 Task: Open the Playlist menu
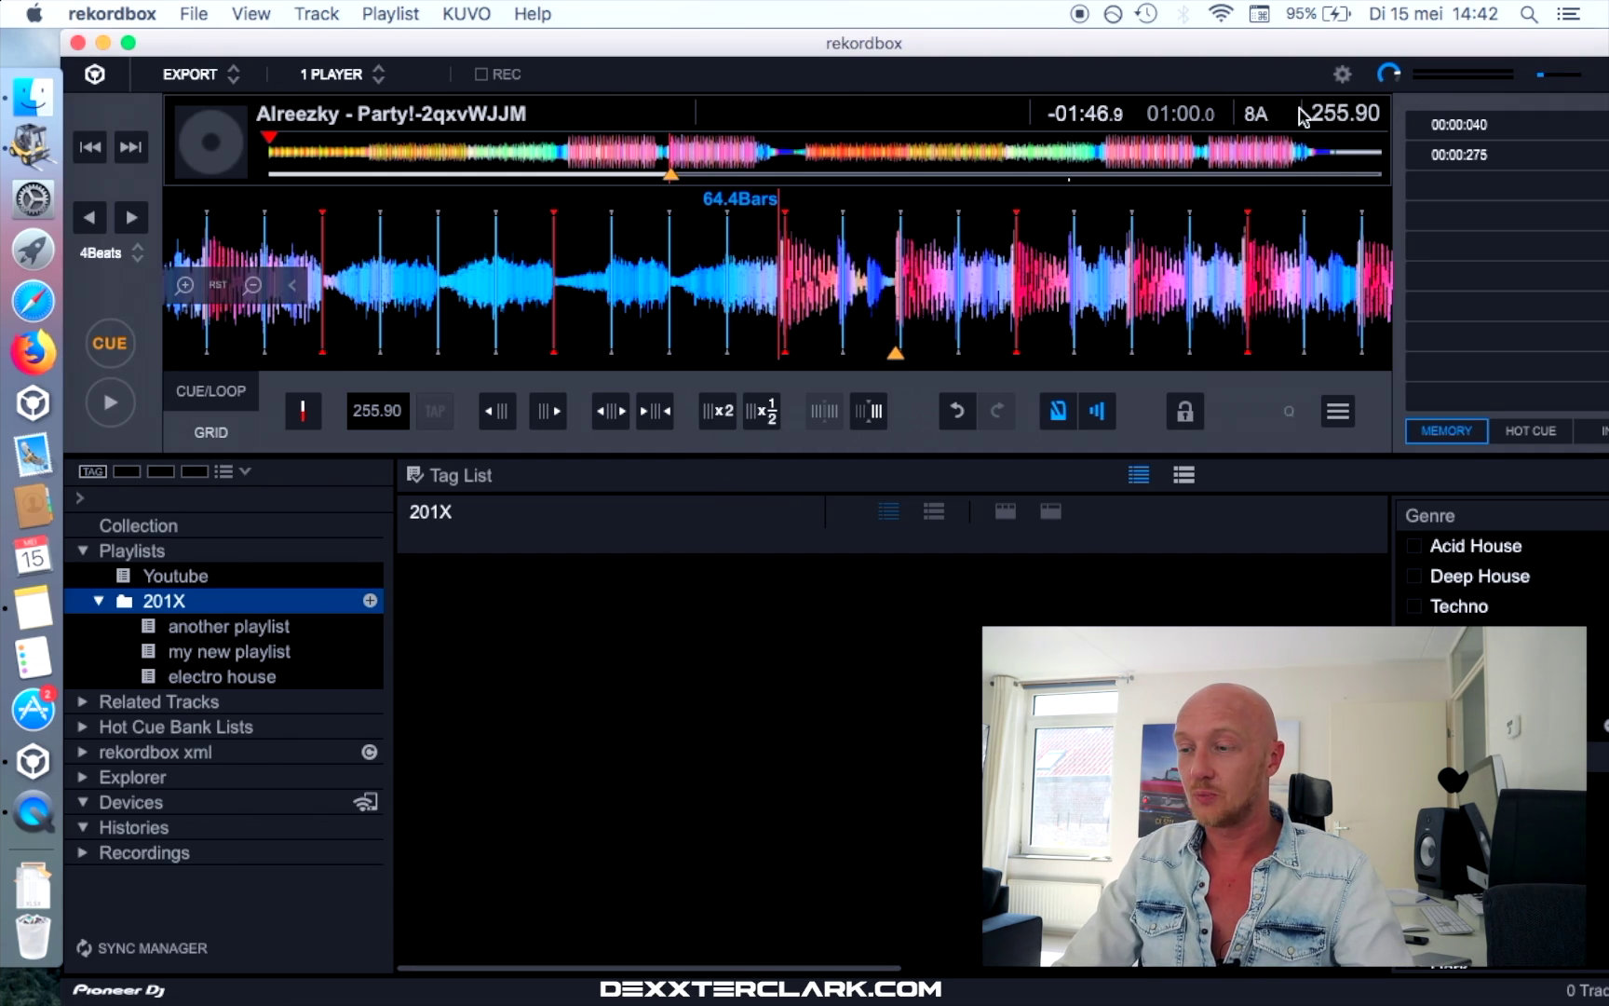pyautogui.click(x=390, y=14)
